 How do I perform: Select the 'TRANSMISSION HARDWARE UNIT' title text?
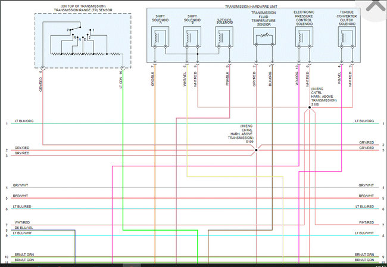(251, 7)
